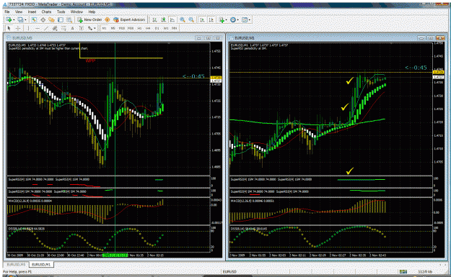Check the connection status bars icon
451x277 pixels.
(403, 271)
